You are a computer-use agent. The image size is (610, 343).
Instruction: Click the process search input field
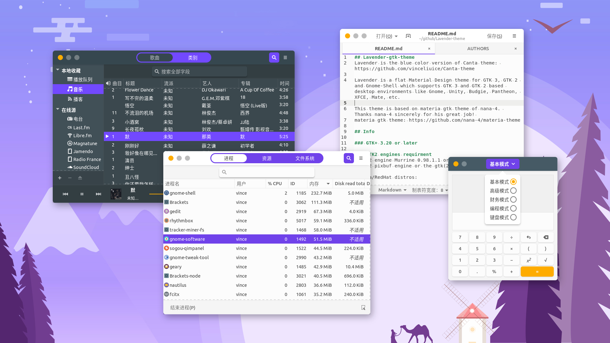click(x=267, y=172)
